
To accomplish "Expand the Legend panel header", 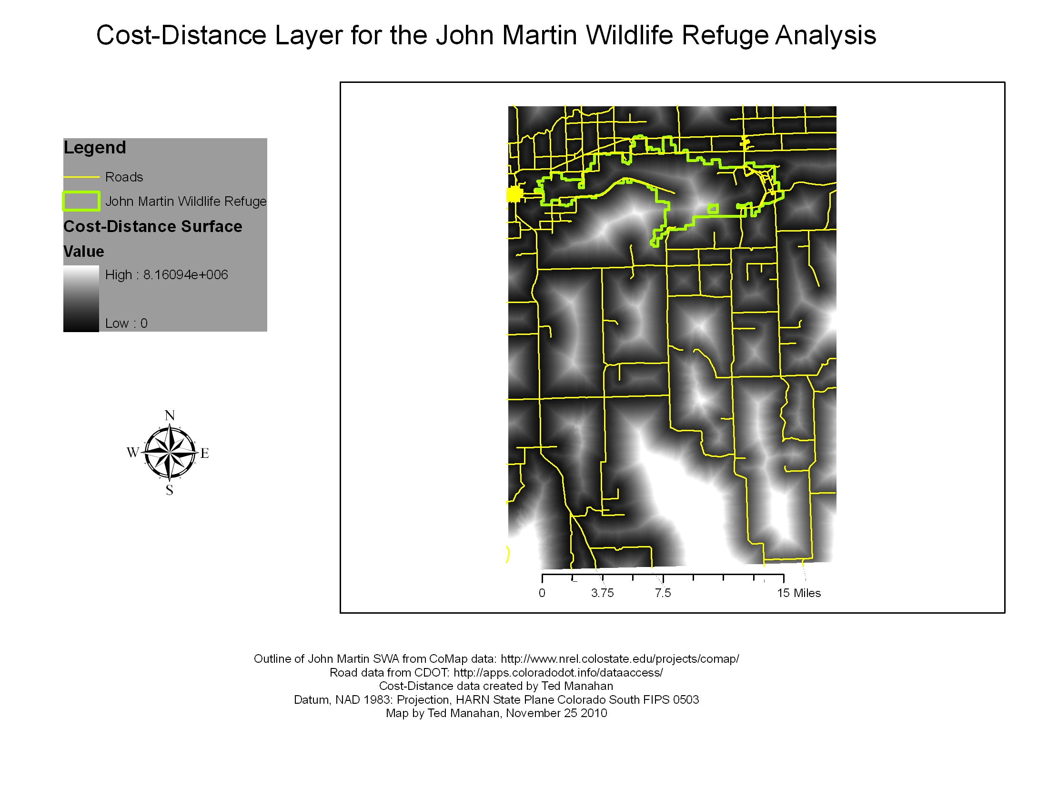I will (x=94, y=147).
